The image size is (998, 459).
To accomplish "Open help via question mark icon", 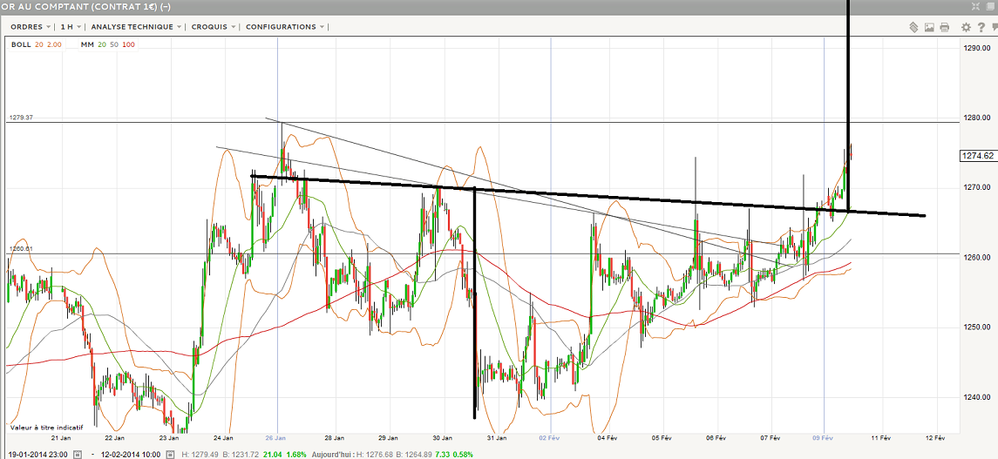I will [x=981, y=27].
